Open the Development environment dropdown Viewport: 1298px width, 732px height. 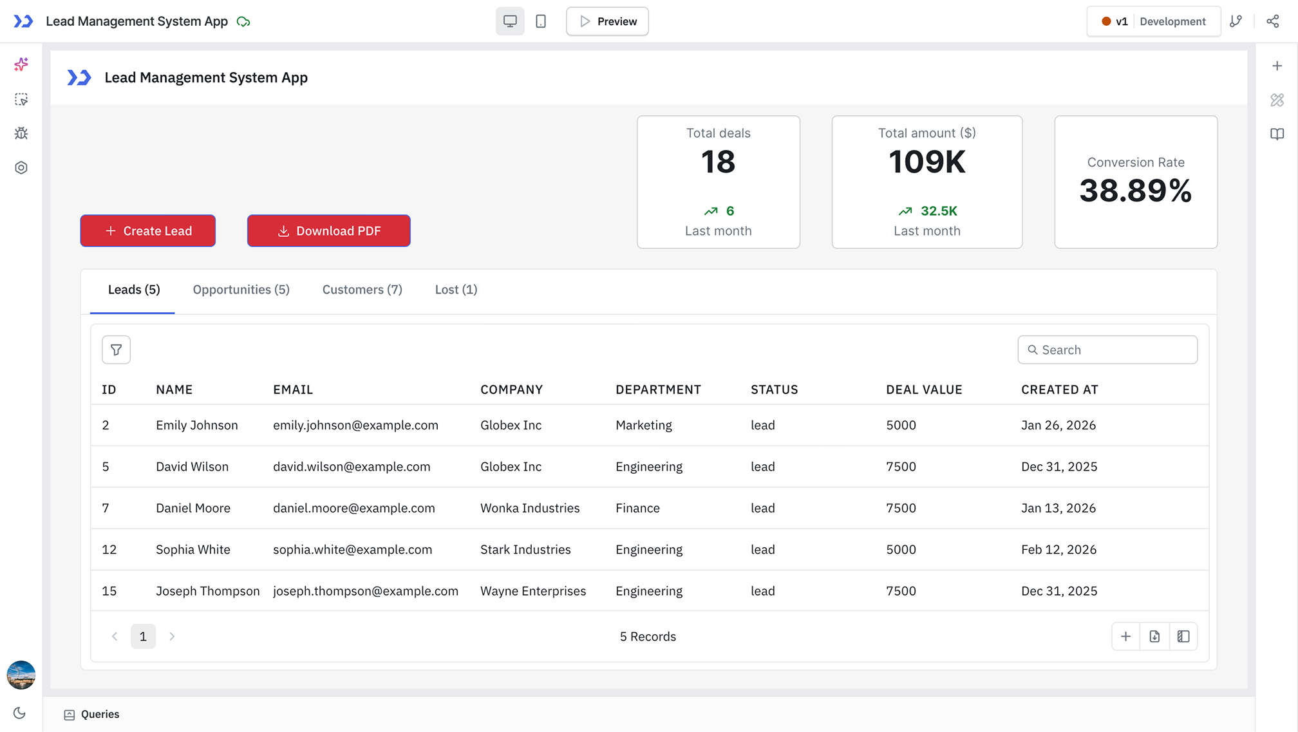coord(1173,21)
